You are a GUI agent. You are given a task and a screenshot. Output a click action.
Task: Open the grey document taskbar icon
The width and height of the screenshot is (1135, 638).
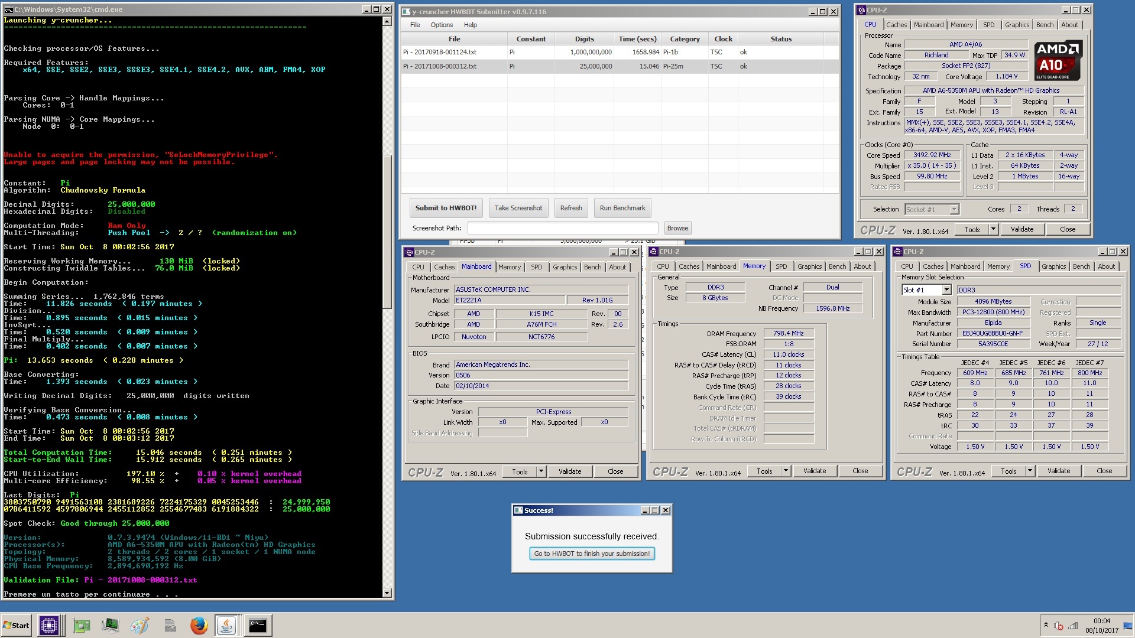coord(170,626)
